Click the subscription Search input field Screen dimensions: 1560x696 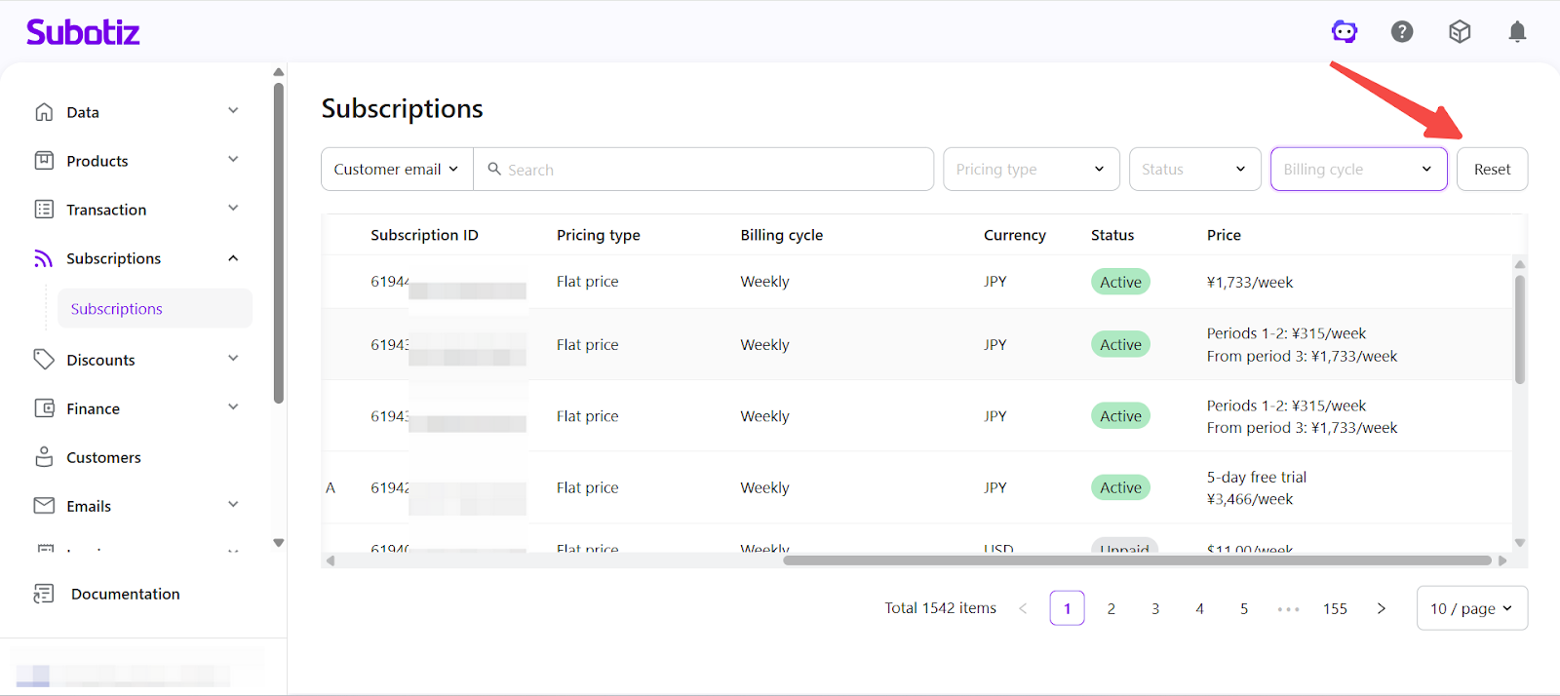(x=712, y=170)
